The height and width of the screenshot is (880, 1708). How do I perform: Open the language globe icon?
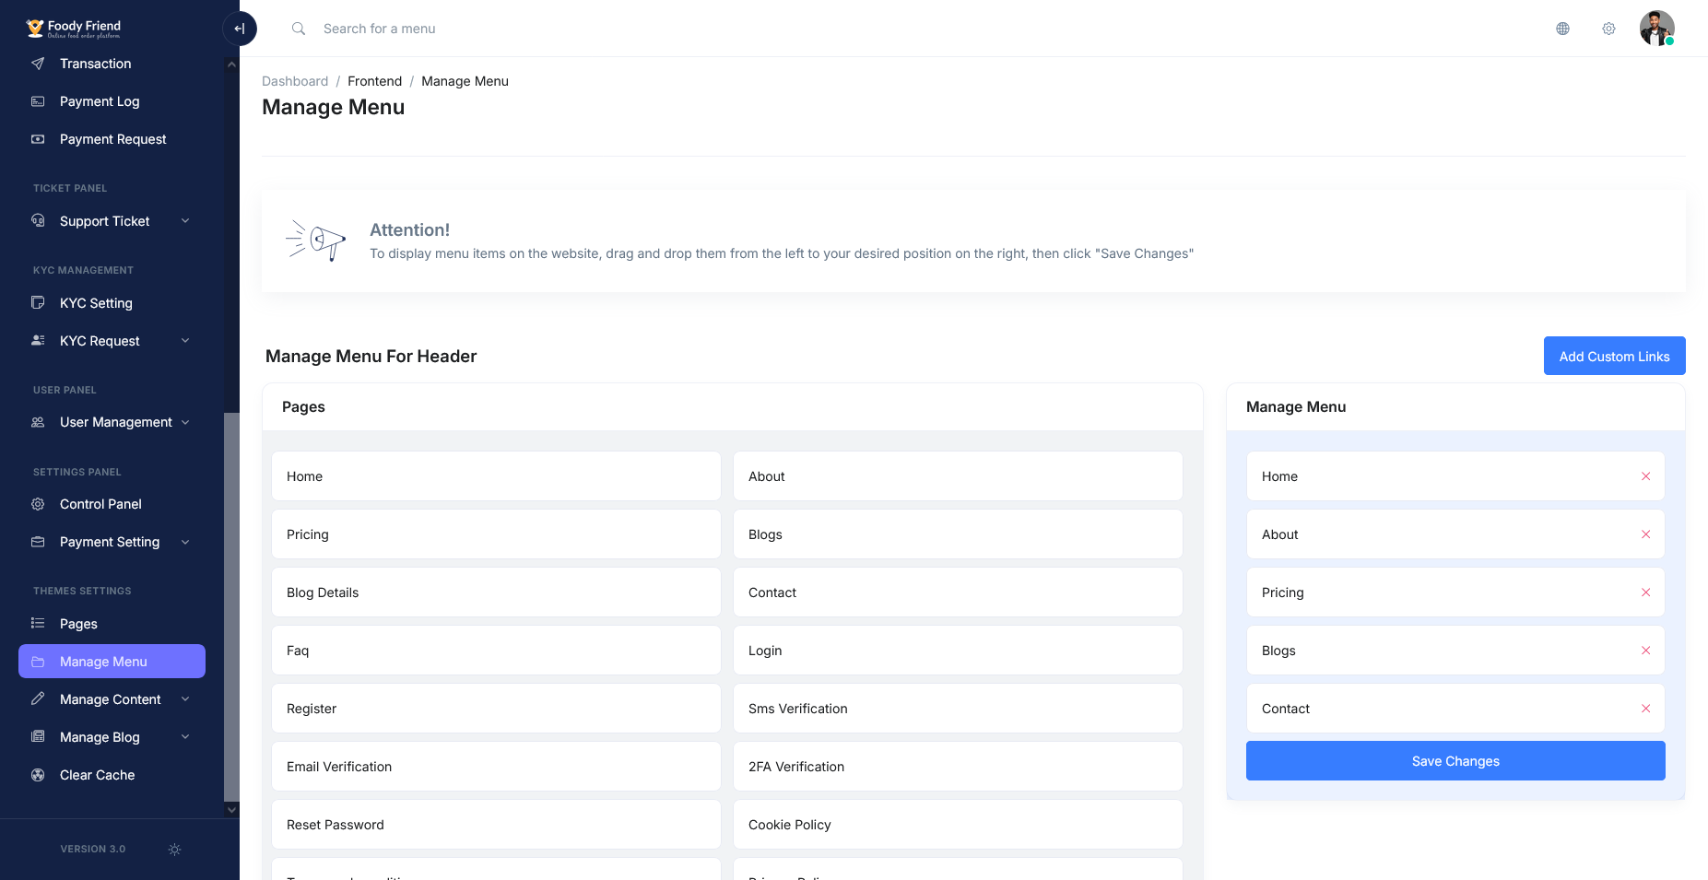coord(1562,29)
